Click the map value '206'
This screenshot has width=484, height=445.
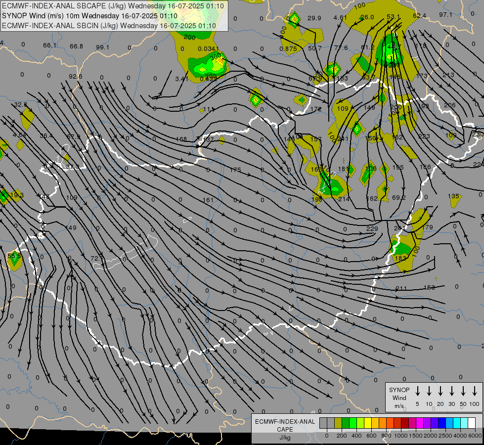pos(450,105)
